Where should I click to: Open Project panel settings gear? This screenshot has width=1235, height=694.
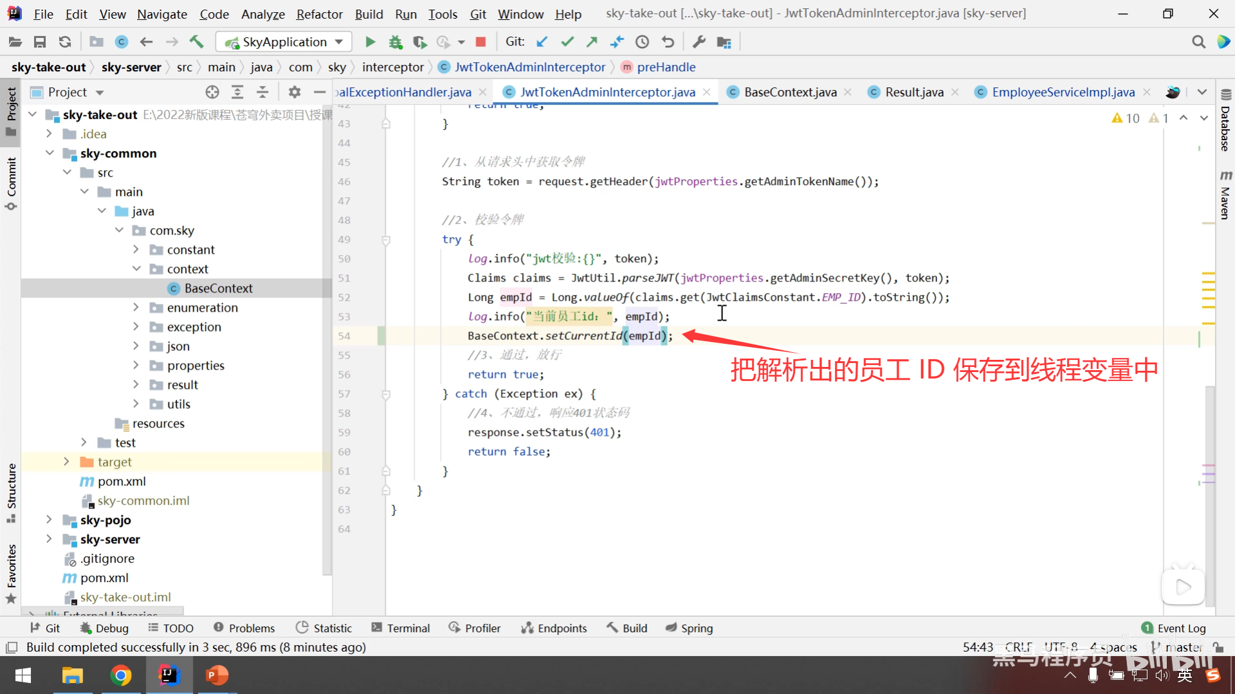pyautogui.click(x=295, y=92)
